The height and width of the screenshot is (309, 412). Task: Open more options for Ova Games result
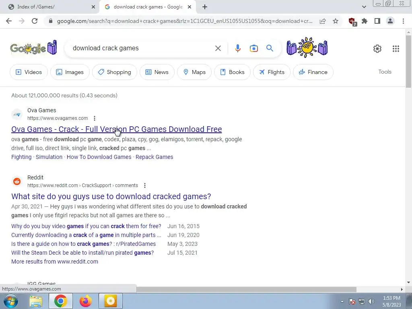point(94,118)
